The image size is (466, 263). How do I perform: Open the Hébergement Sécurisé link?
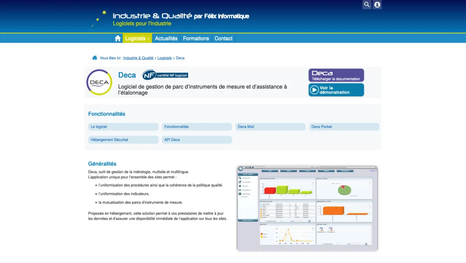[x=123, y=139]
